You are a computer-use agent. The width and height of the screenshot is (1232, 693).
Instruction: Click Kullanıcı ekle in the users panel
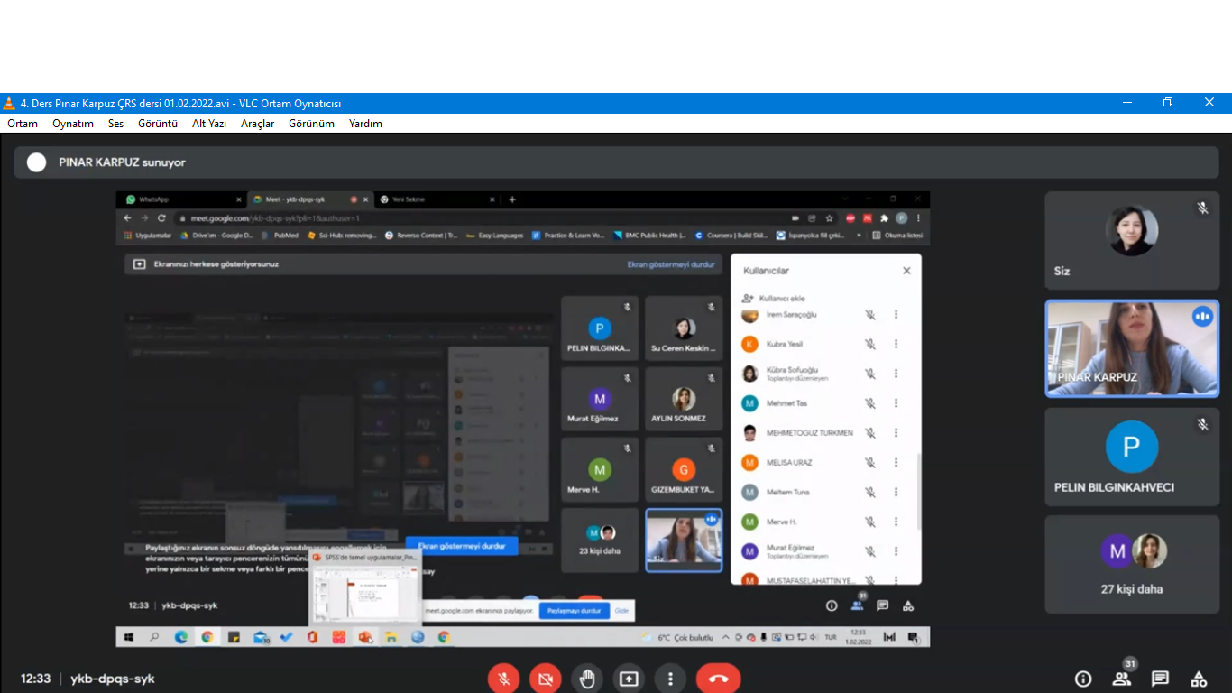tap(781, 298)
